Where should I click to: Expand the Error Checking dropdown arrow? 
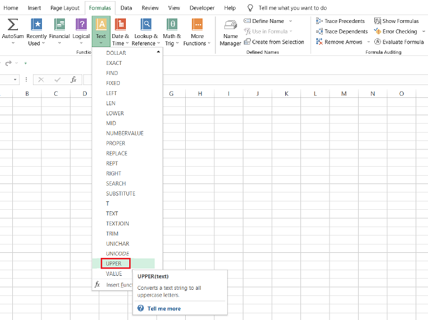point(422,32)
